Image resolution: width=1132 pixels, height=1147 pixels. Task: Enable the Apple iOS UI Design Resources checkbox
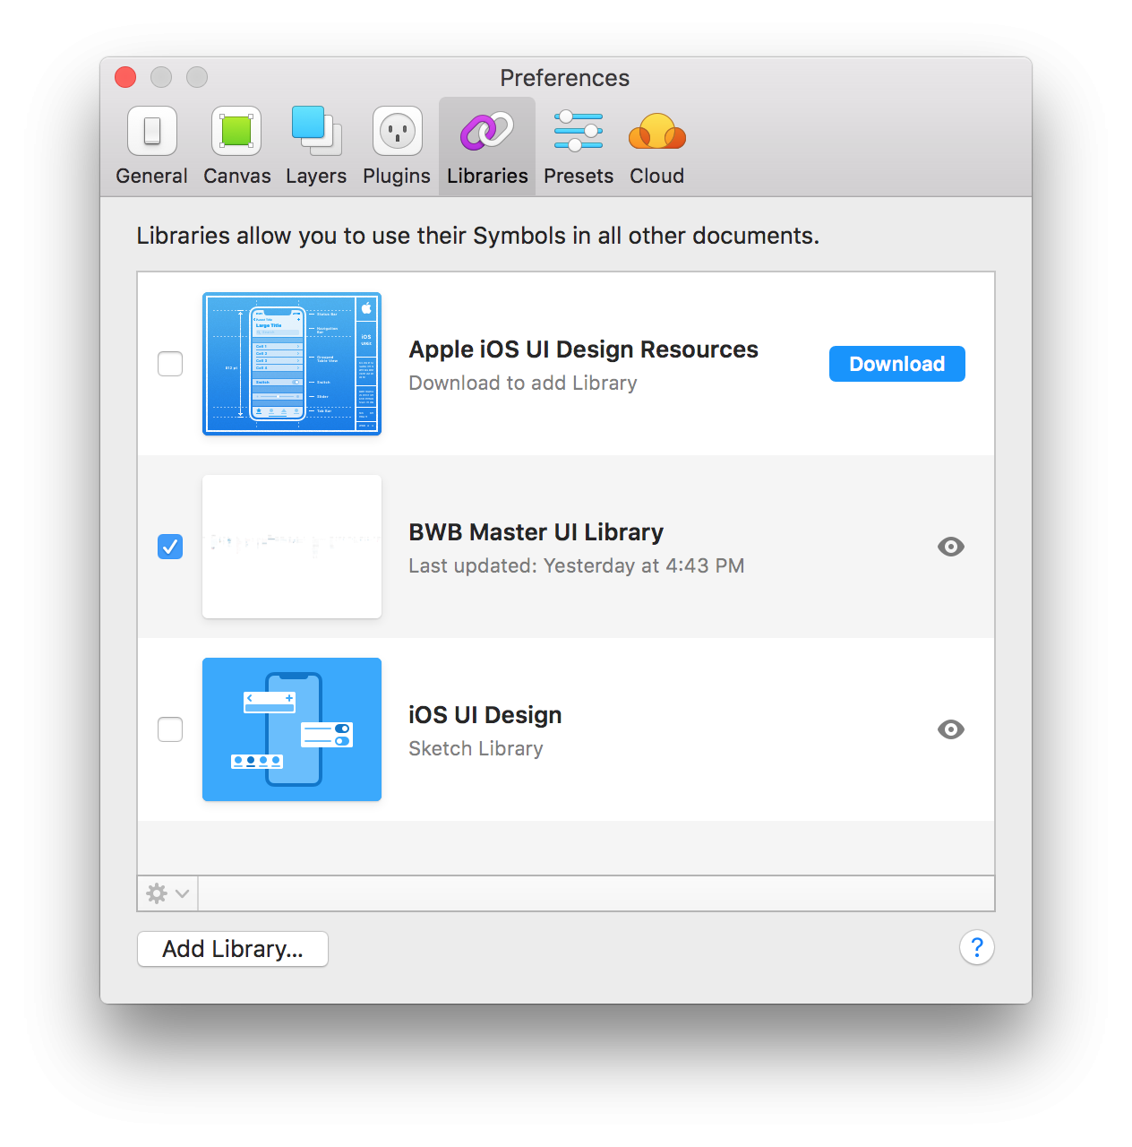click(170, 364)
